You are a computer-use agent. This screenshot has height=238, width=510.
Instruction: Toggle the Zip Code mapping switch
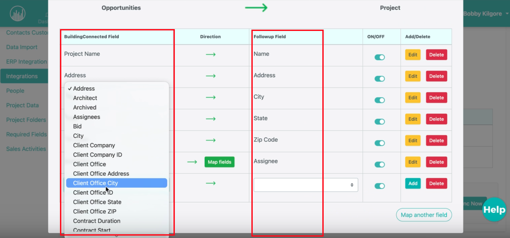click(380, 143)
